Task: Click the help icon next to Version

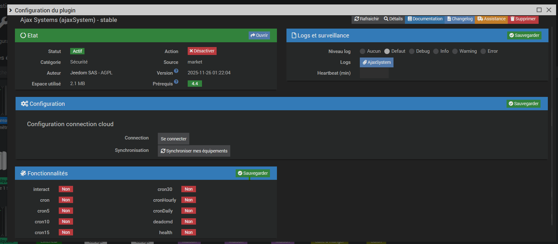Action: [x=176, y=71]
